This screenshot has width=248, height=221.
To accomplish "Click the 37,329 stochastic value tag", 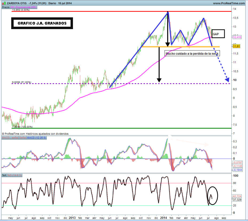I will point(238,199).
